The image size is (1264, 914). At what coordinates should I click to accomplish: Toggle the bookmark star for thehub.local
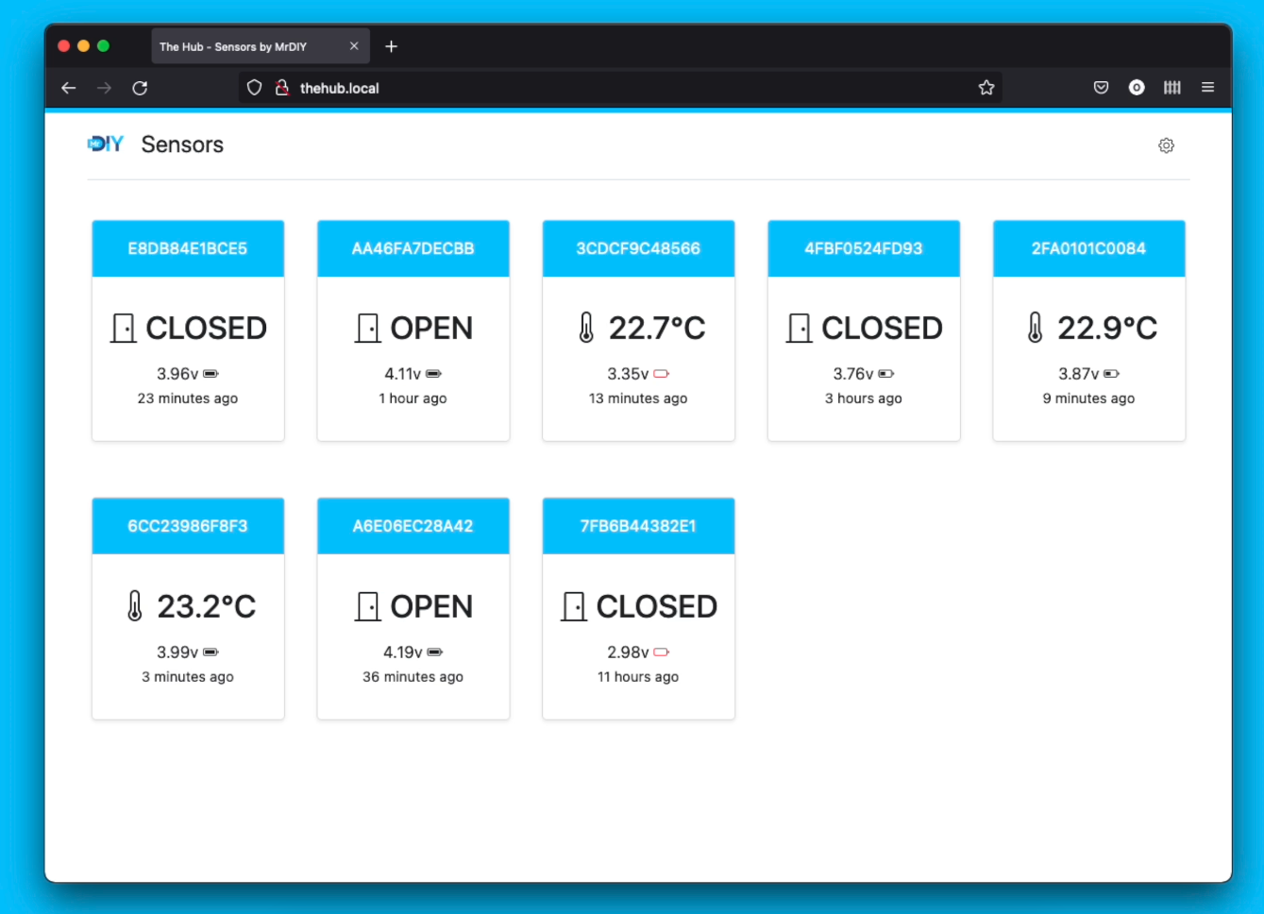(986, 87)
